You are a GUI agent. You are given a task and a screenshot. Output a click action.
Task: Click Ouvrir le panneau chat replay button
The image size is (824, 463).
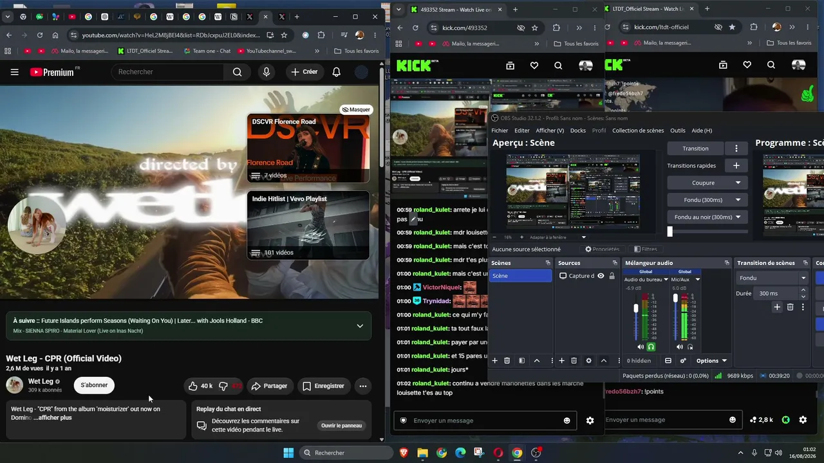pyautogui.click(x=341, y=426)
